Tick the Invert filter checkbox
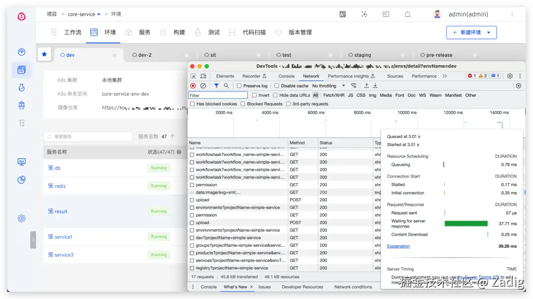 254,96
